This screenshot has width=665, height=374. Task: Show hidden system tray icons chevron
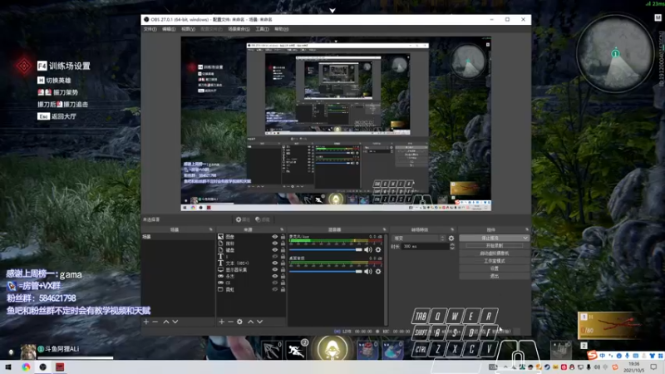coord(505,367)
